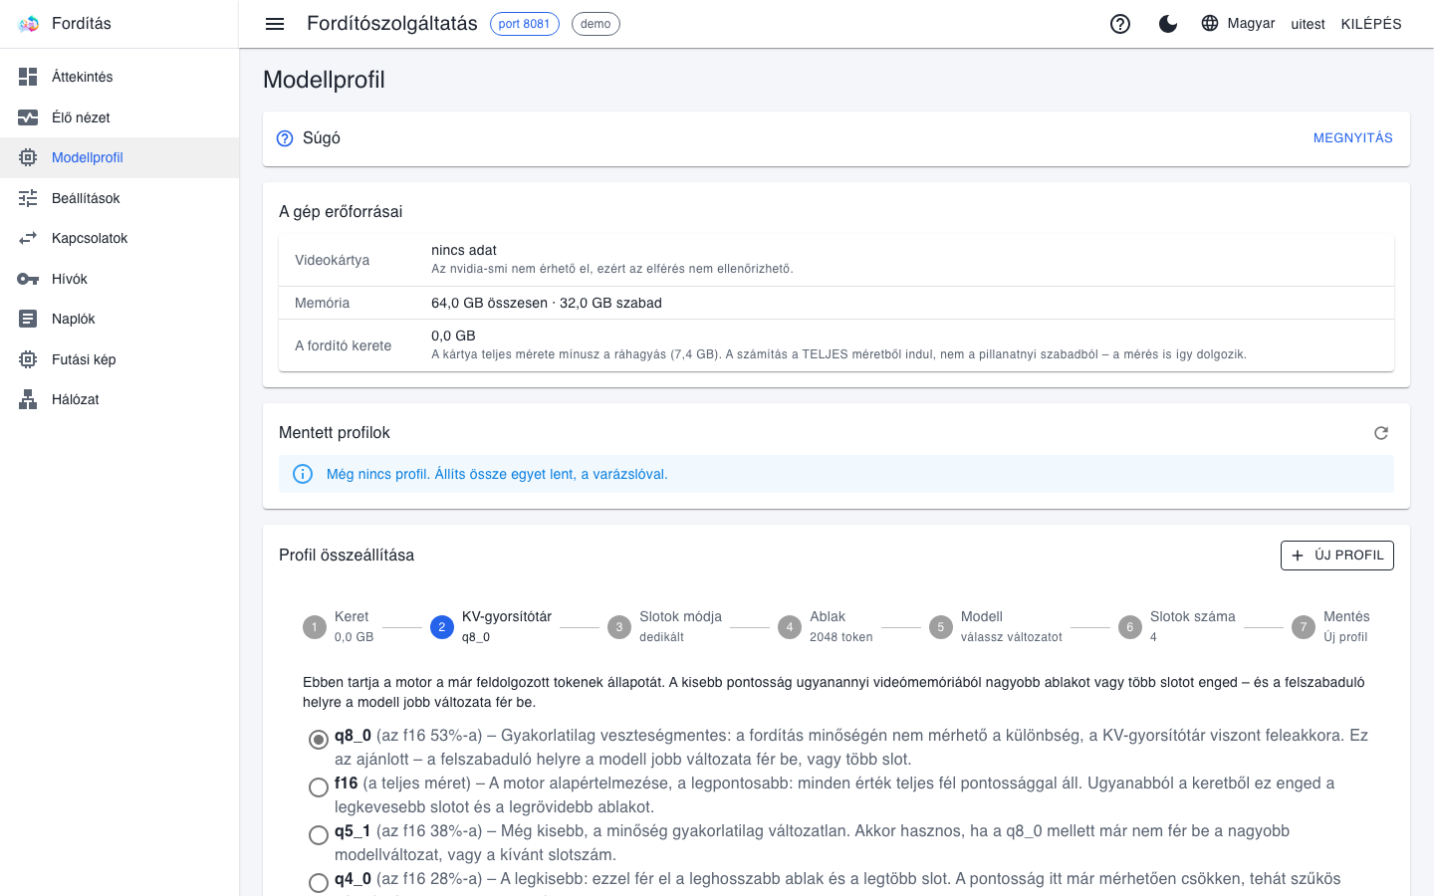Click the 'A gép erőforrásai' heading
Screen dimensions: 1434x896
click(x=341, y=211)
